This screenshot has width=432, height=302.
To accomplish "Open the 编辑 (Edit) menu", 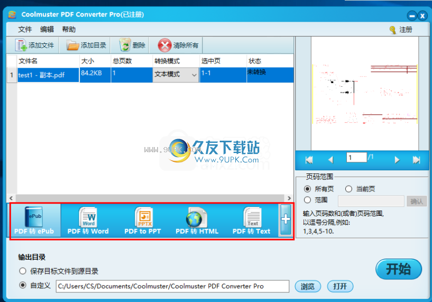I will pos(47,29).
